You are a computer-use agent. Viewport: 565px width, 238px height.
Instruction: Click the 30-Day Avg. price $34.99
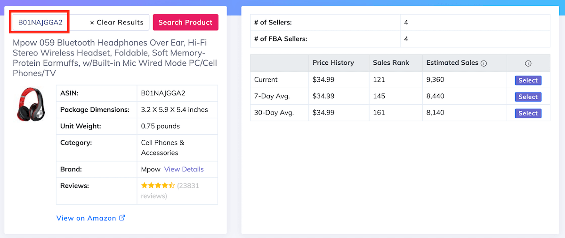click(323, 112)
